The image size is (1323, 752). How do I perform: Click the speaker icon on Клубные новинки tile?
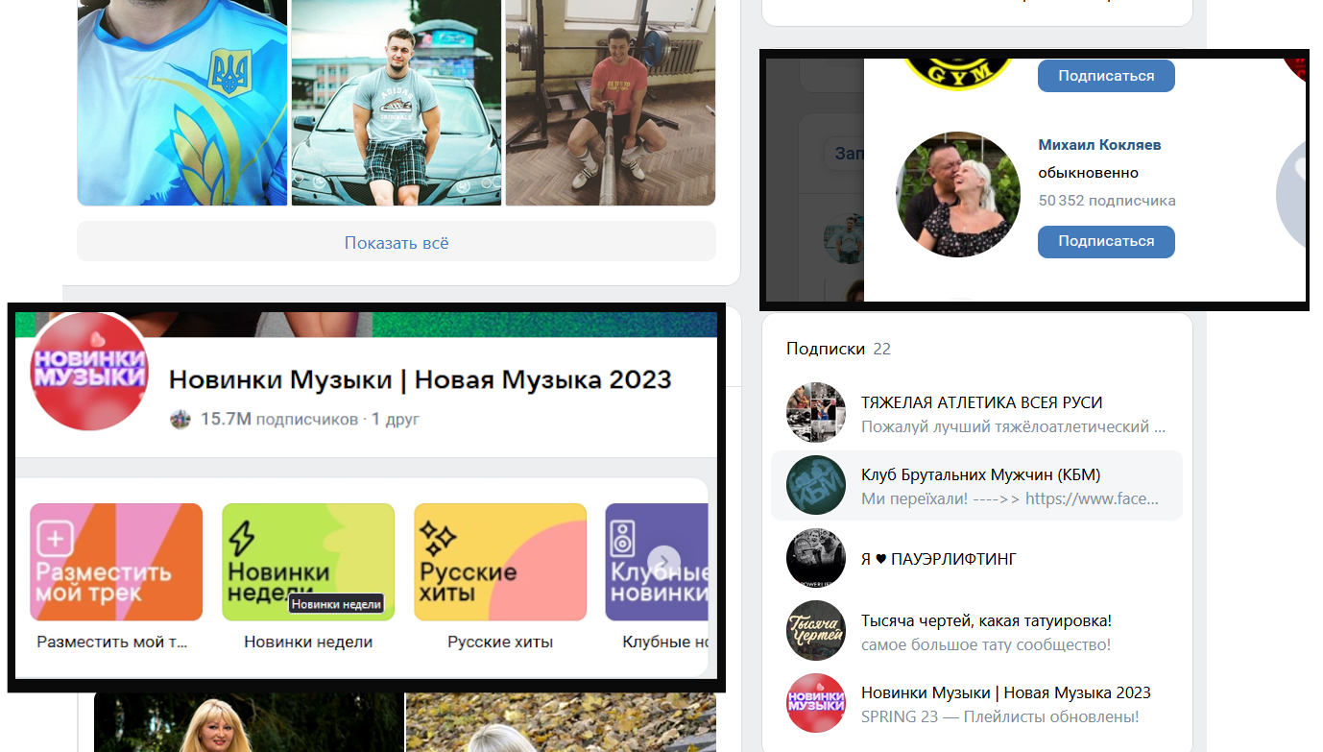[x=624, y=538]
